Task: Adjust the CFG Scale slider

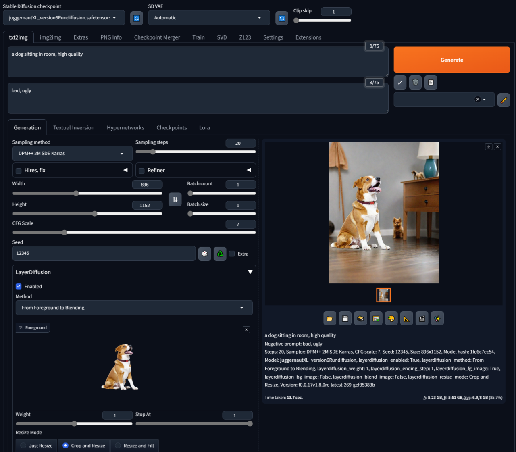Action: coord(134,233)
